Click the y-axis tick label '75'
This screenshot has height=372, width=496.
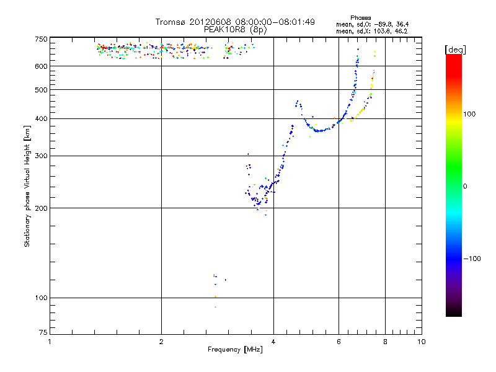[43, 332]
